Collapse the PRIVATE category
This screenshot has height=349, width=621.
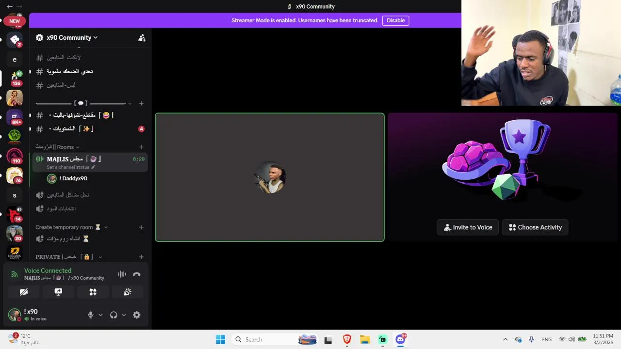(69, 257)
